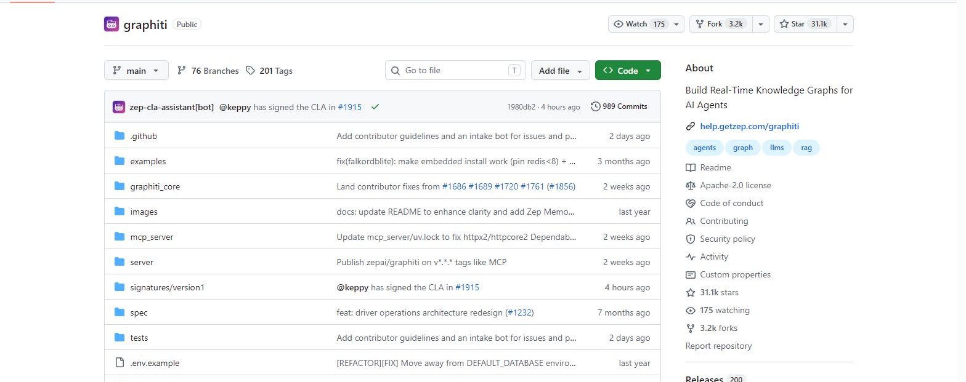This screenshot has width=966, height=382.
Task: Click the heart icon by Code of conduct
Action: (691, 204)
